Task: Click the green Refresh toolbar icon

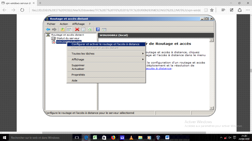Action: pos(90,29)
